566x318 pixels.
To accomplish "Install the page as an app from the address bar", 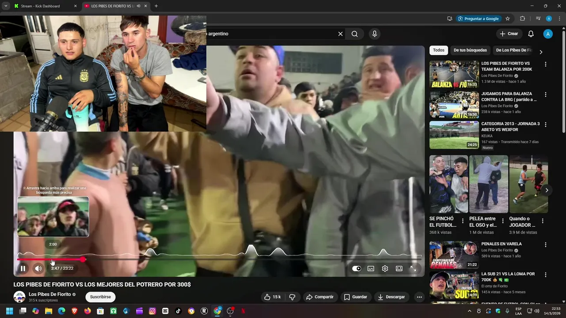I will click(x=450, y=19).
